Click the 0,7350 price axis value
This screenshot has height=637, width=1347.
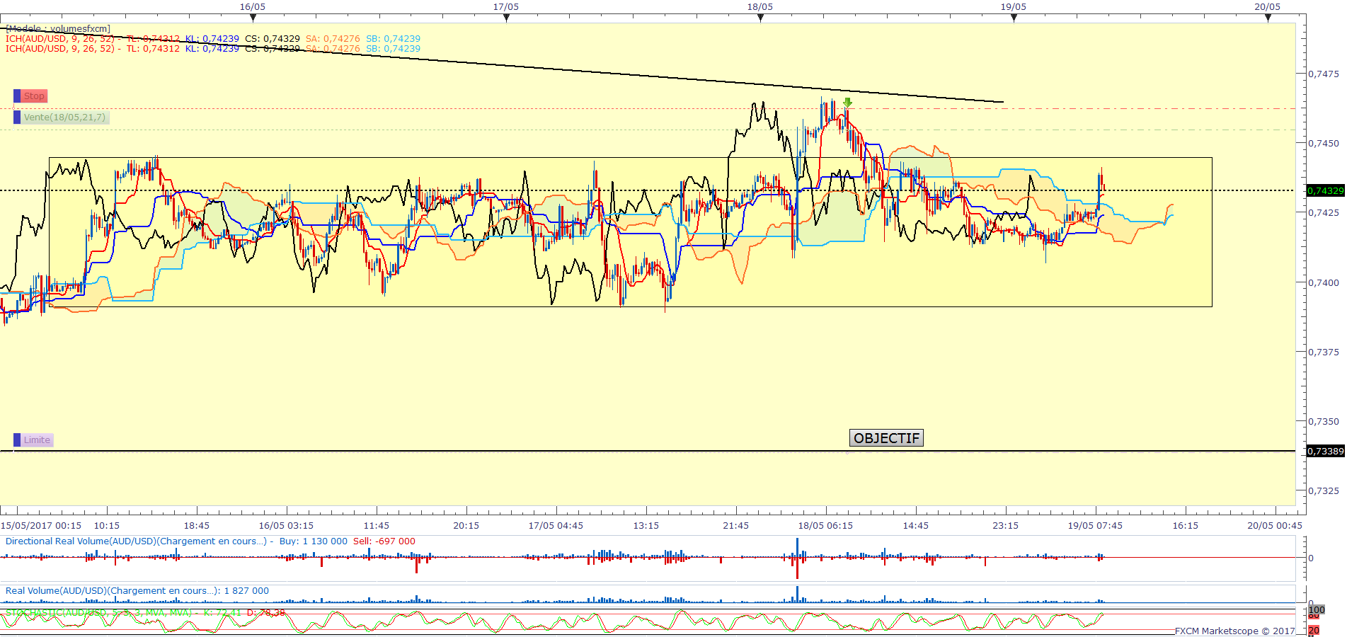coord(1324,421)
